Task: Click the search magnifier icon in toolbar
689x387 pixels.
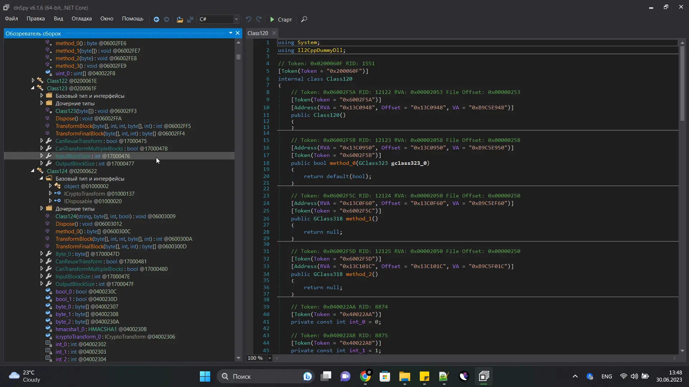Action: tap(304, 19)
